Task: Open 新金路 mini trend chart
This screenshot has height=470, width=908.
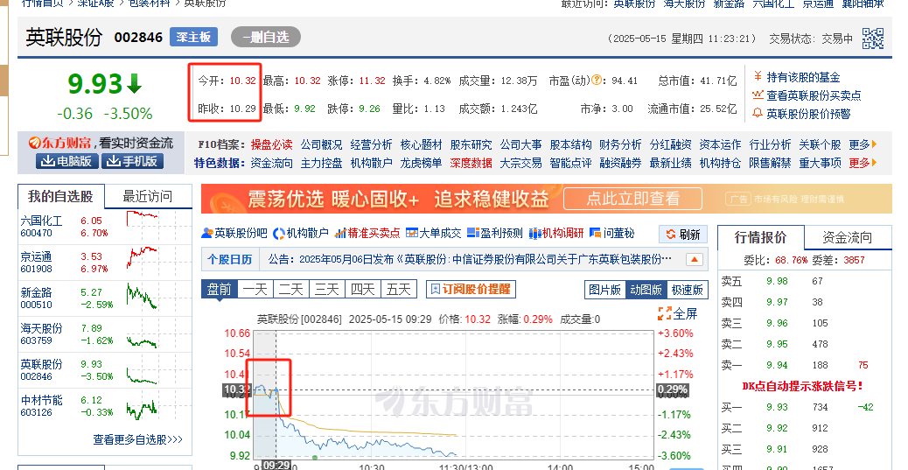Action: [142, 296]
